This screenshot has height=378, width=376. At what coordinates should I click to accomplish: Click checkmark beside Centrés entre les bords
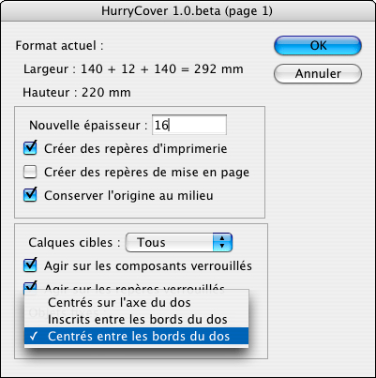[x=33, y=336]
